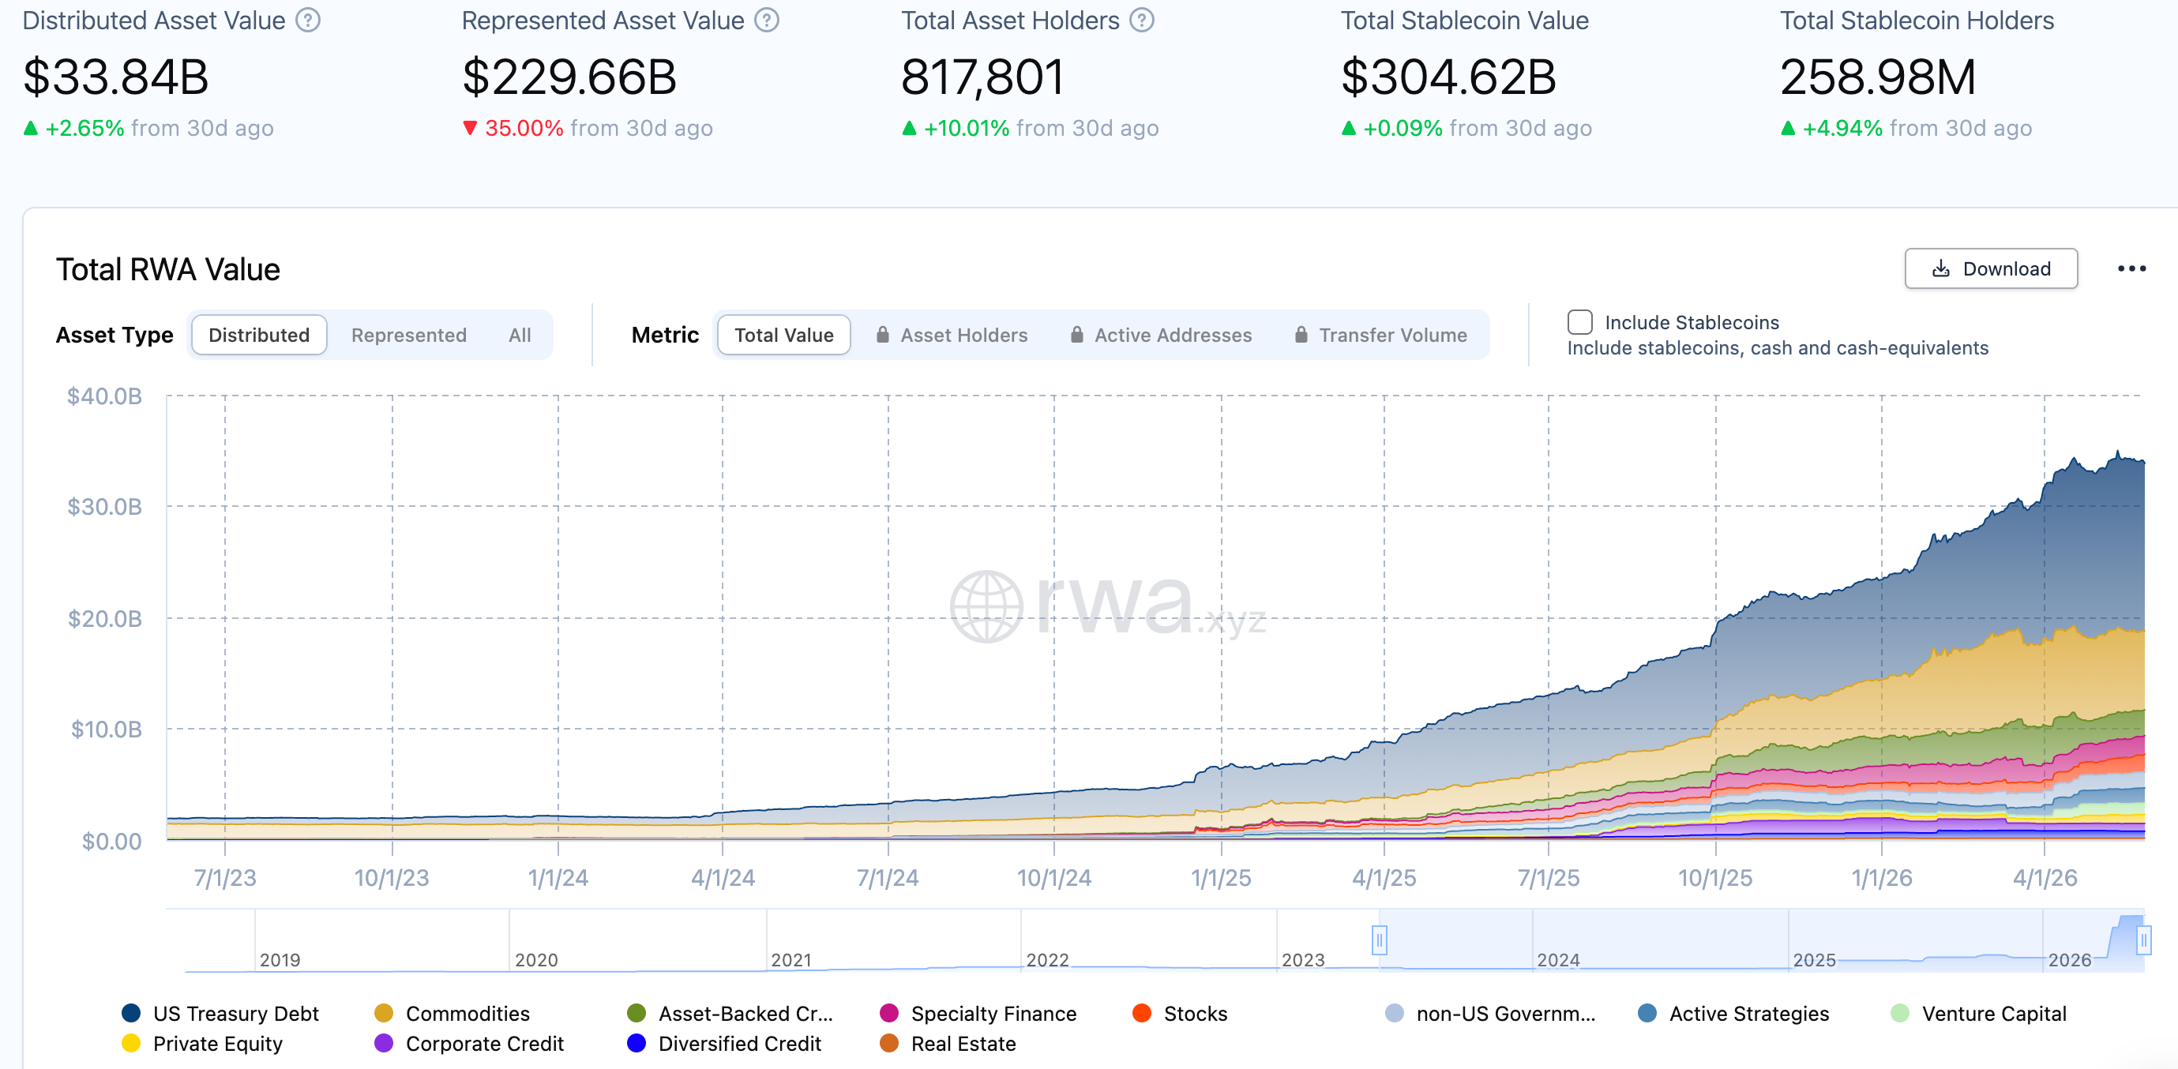Open the three-dot more options menu
Viewport: 2178px width, 1069px height.
tap(2131, 268)
